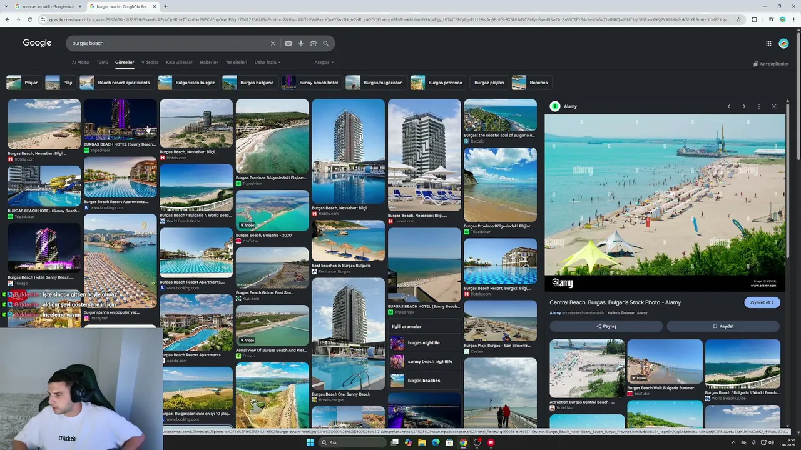
Task: Start voice search with the microphone icon
Action: [301, 43]
